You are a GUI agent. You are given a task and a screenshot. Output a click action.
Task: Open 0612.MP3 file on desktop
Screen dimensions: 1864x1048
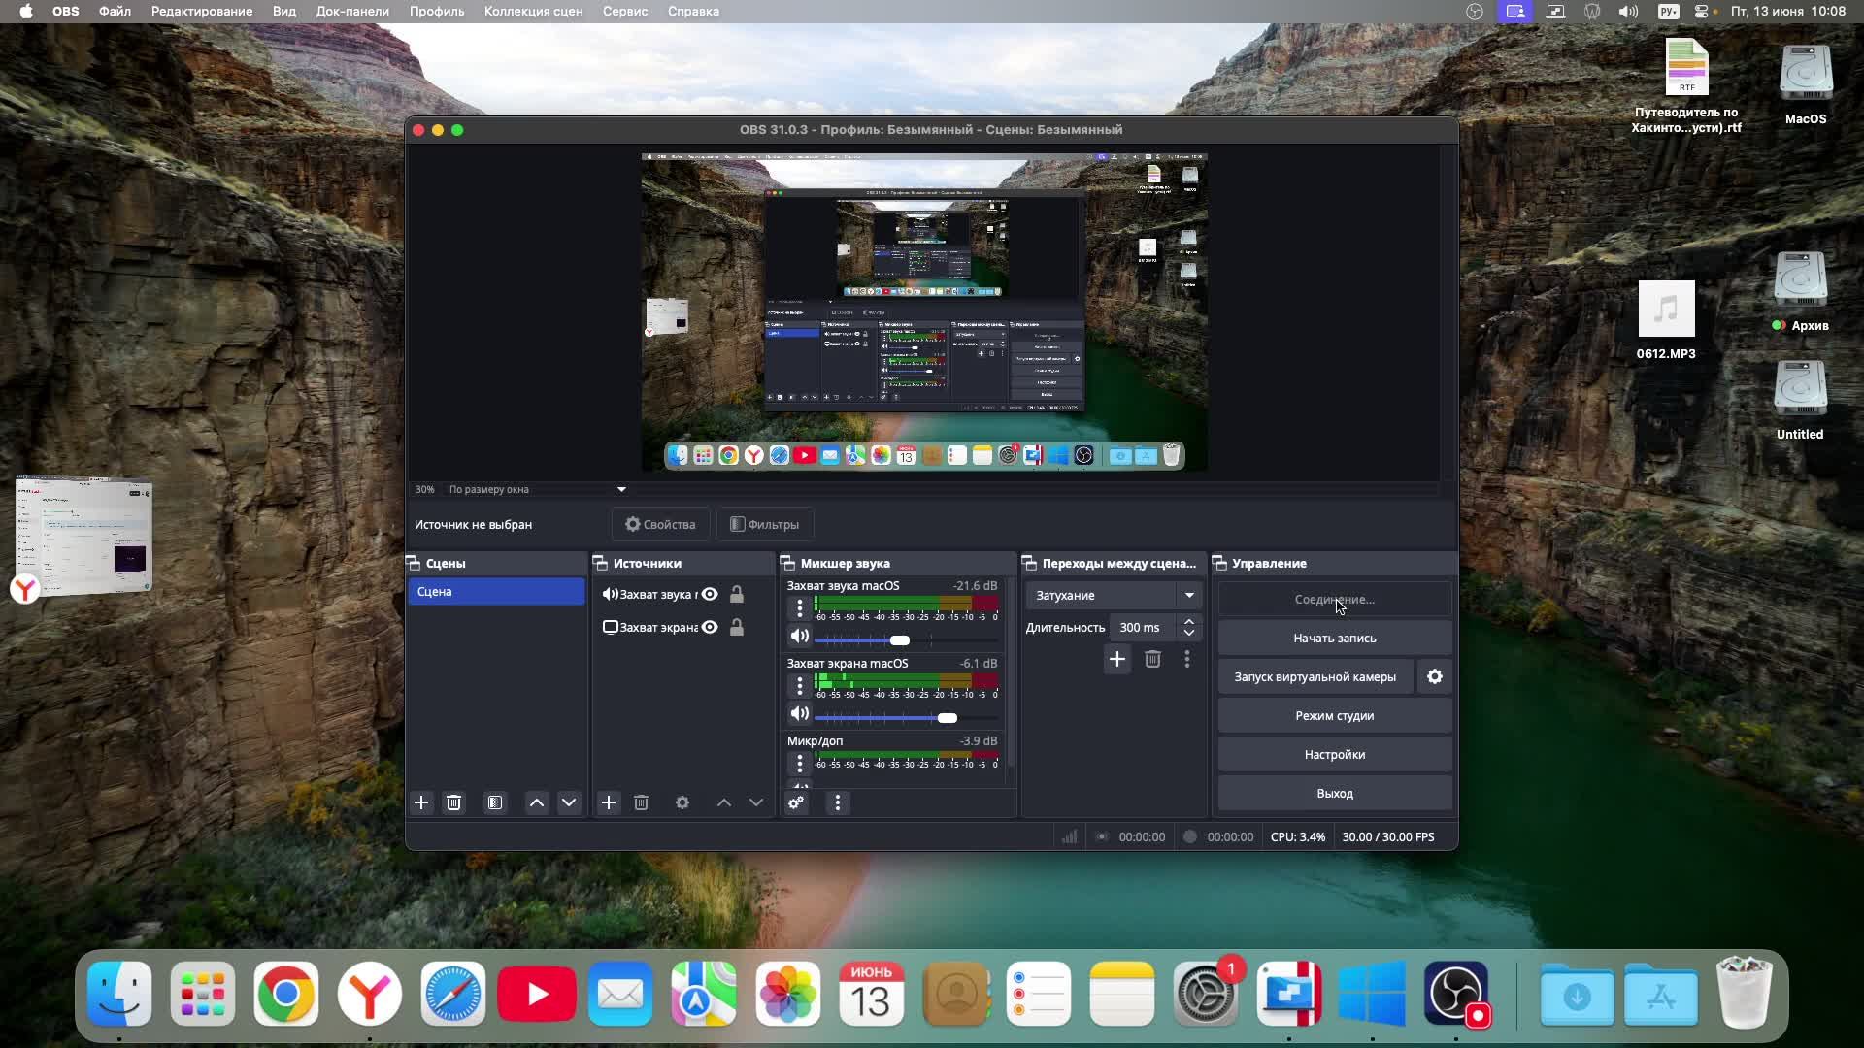(1666, 320)
